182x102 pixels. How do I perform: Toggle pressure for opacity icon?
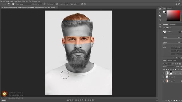[x=44, y=4]
